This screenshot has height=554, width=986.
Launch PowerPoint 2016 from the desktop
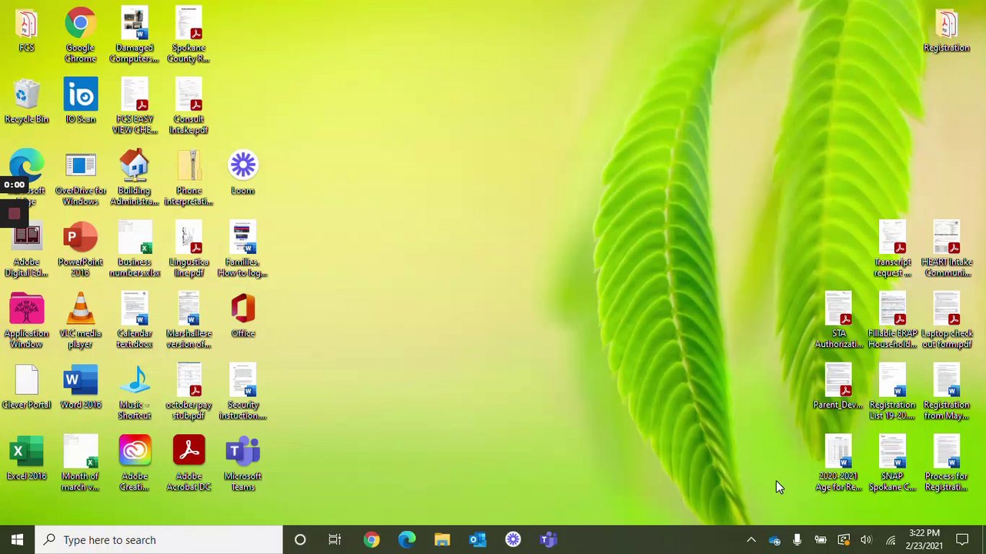pyautogui.click(x=80, y=250)
